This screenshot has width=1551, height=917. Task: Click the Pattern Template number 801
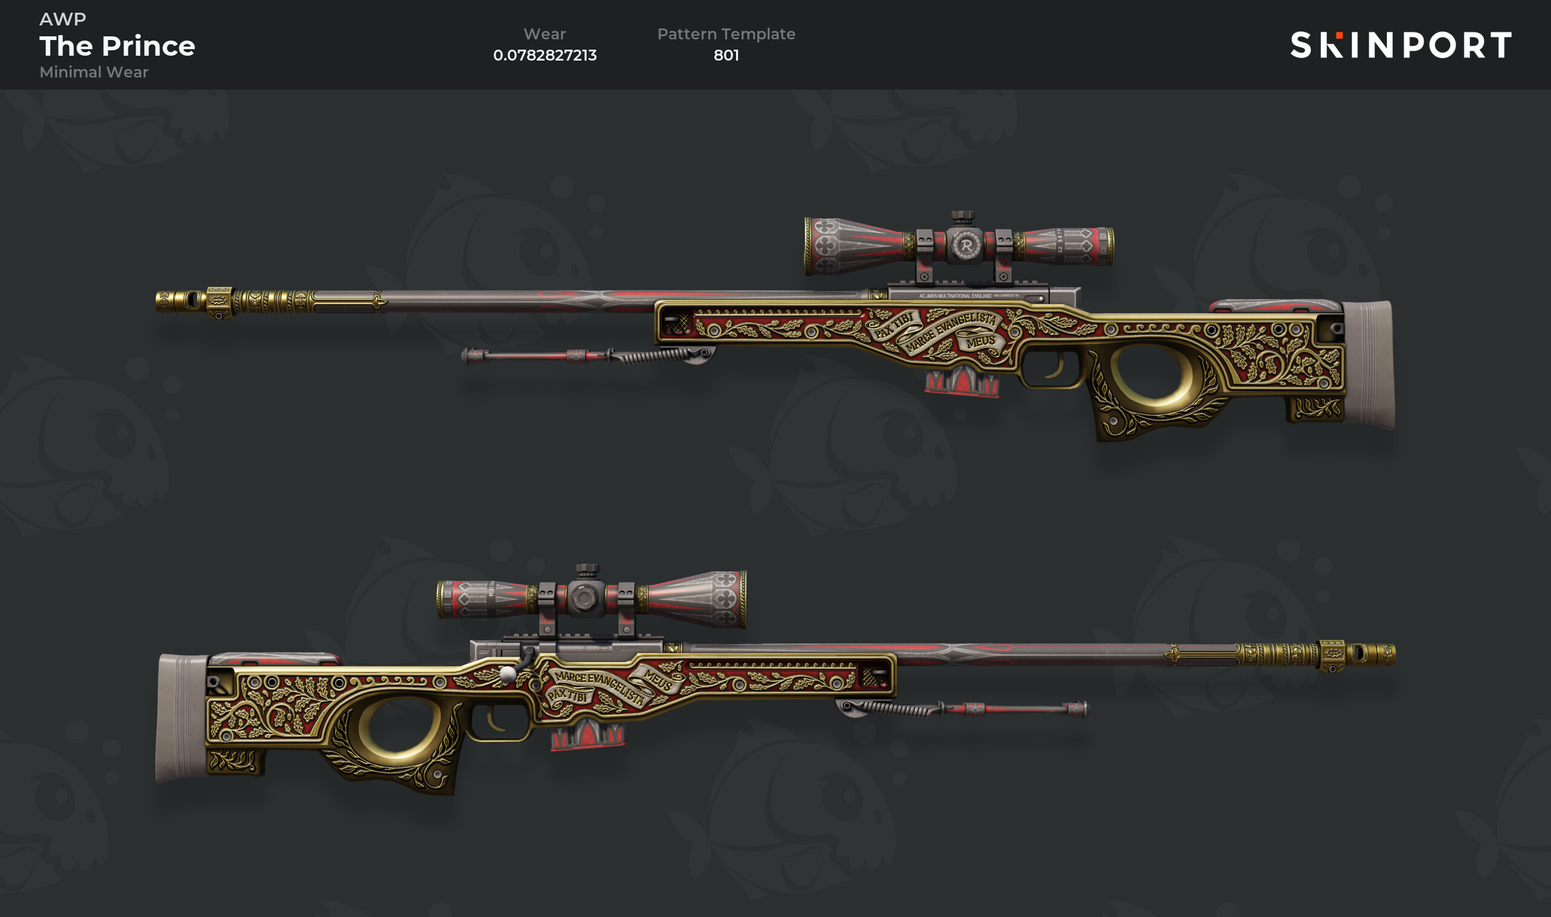click(726, 55)
